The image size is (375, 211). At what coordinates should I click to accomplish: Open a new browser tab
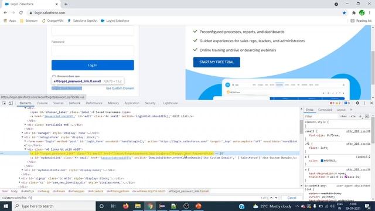pos(66,4)
